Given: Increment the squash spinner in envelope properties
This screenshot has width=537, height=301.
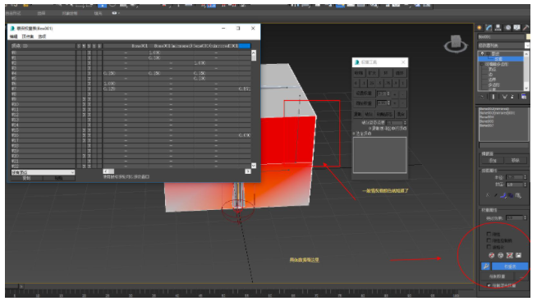Looking at the screenshot, I should tap(526, 183).
